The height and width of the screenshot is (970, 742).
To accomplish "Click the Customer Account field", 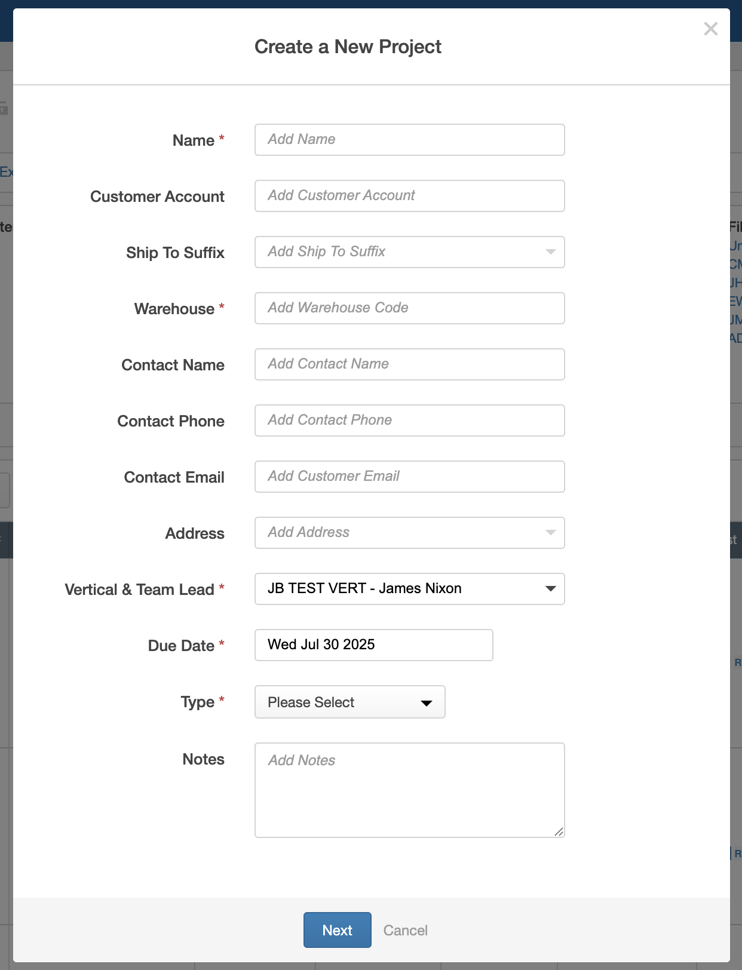I will [409, 196].
